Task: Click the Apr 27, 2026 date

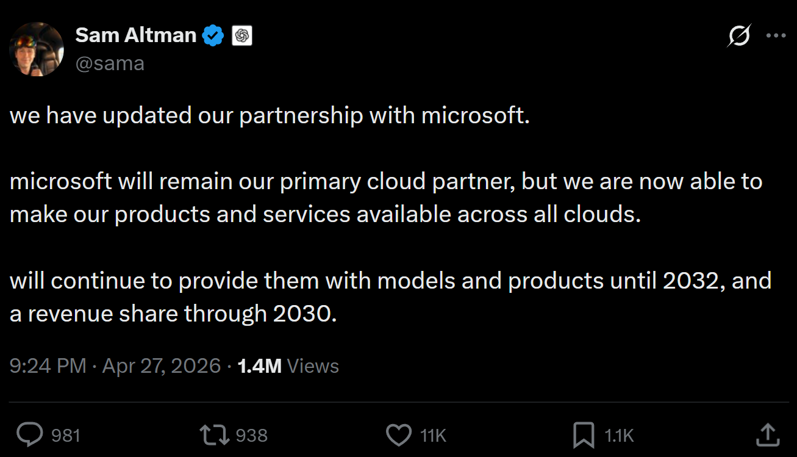Action: [161, 366]
